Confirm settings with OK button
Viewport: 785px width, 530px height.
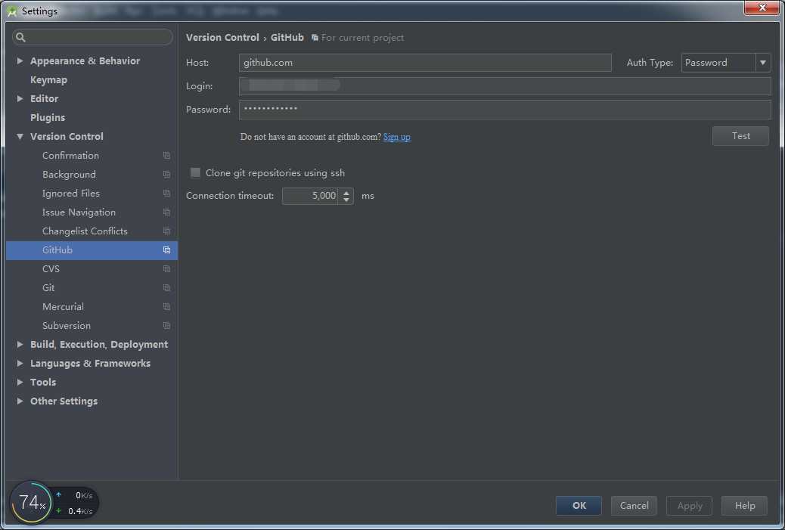(x=579, y=506)
